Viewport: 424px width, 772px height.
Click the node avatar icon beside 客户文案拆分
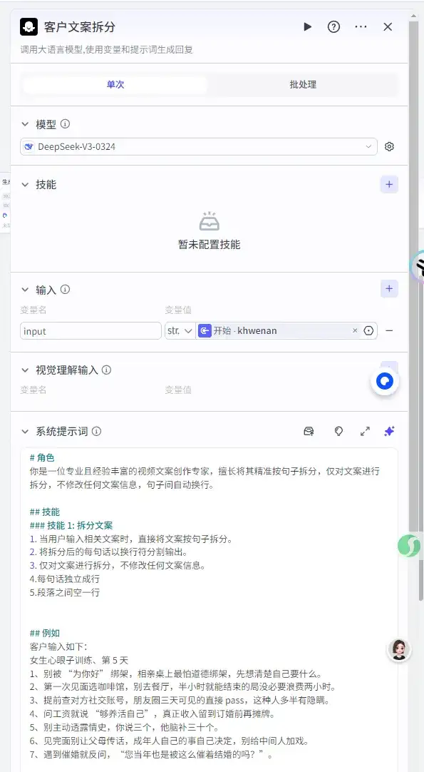[29, 26]
